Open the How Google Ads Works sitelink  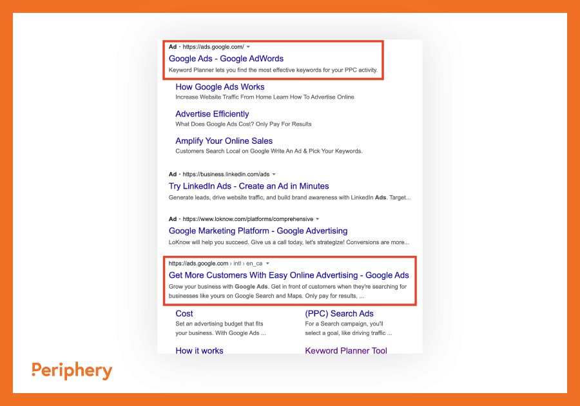pyautogui.click(x=220, y=87)
